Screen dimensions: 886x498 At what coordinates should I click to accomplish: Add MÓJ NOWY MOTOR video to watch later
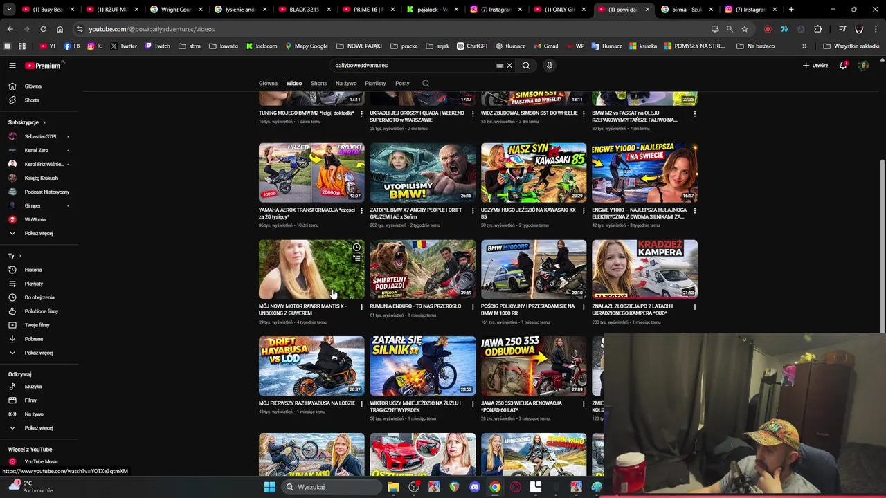coord(356,247)
